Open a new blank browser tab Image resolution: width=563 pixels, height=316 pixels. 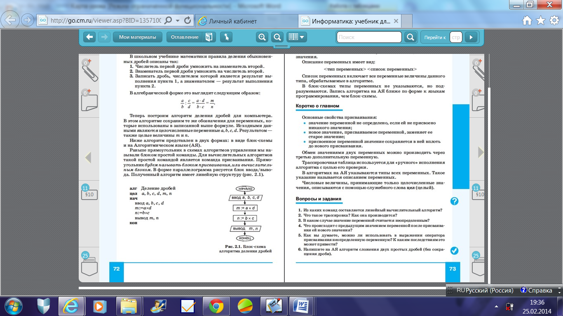(x=407, y=21)
